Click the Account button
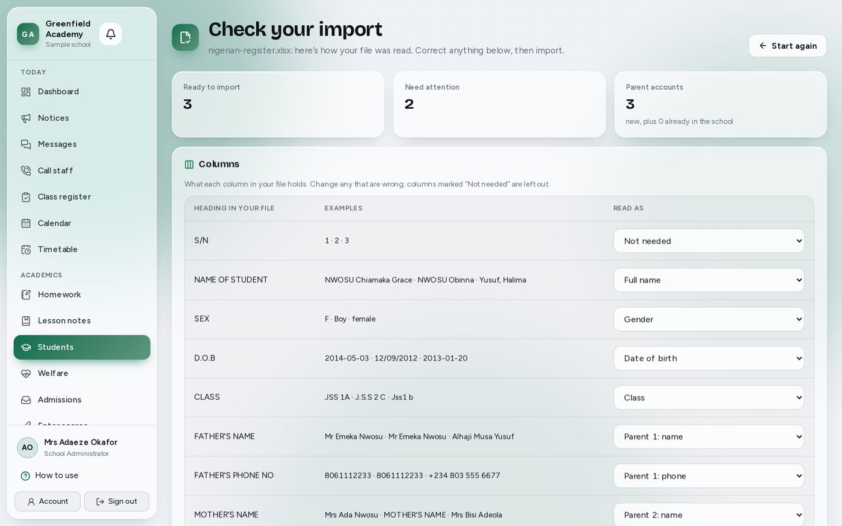Image resolution: width=842 pixels, height=526 pixels. [48, 501]
